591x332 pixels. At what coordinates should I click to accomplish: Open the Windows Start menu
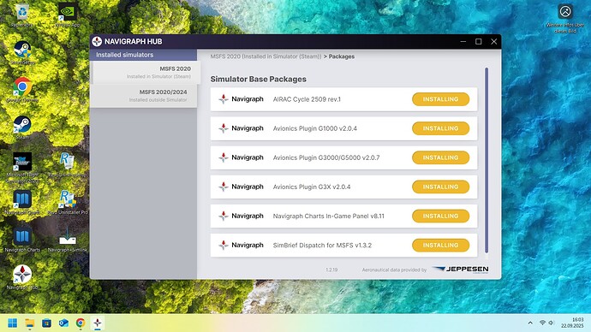coord(13,323)
